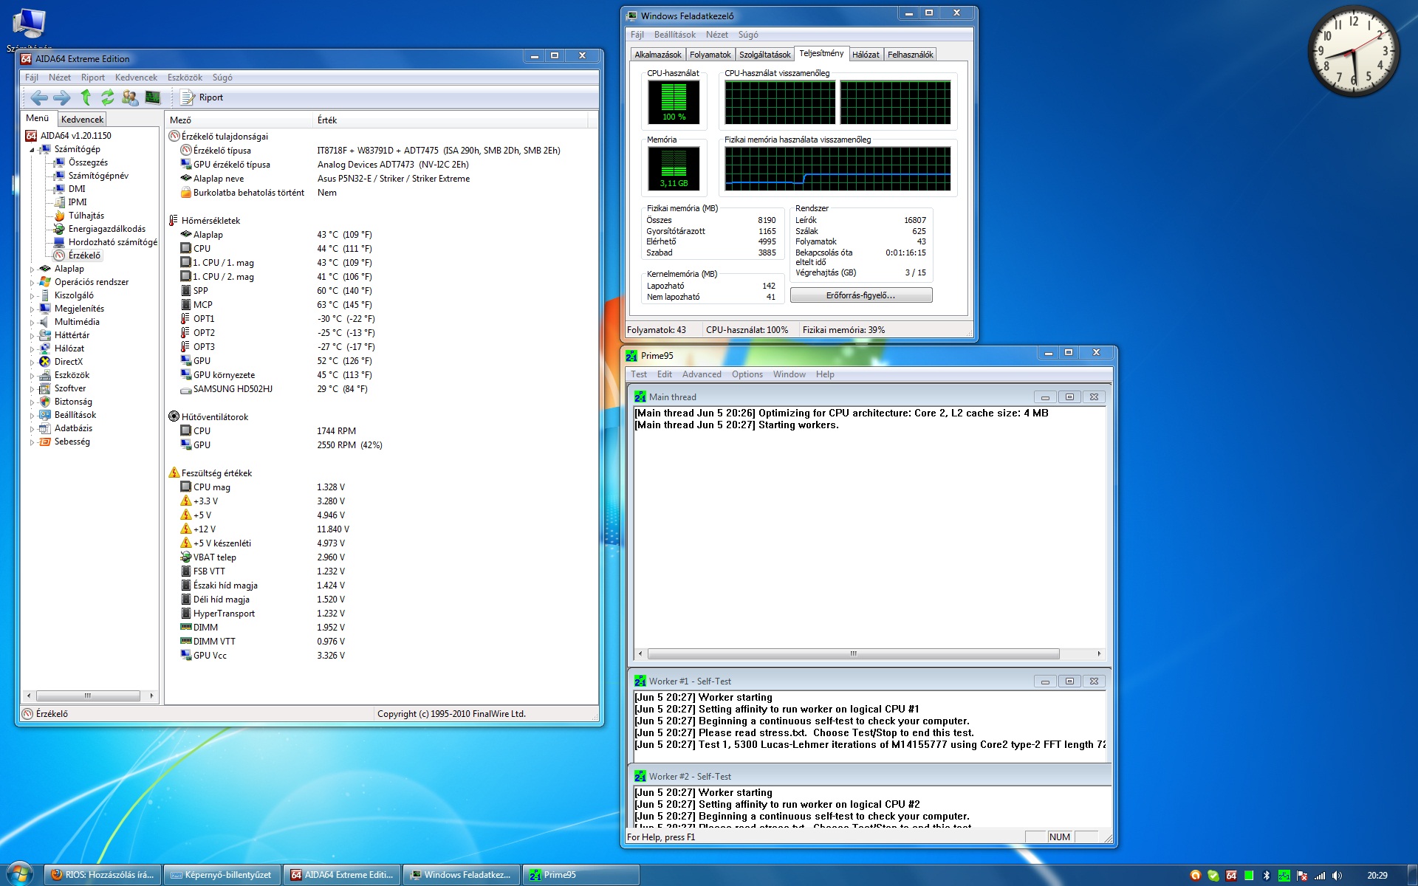Click the Worker #2 window icon
This screenshot has height=886, width=1418.
click(640, 777)
